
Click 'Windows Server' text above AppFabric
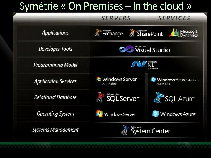(x=120, y=79)
